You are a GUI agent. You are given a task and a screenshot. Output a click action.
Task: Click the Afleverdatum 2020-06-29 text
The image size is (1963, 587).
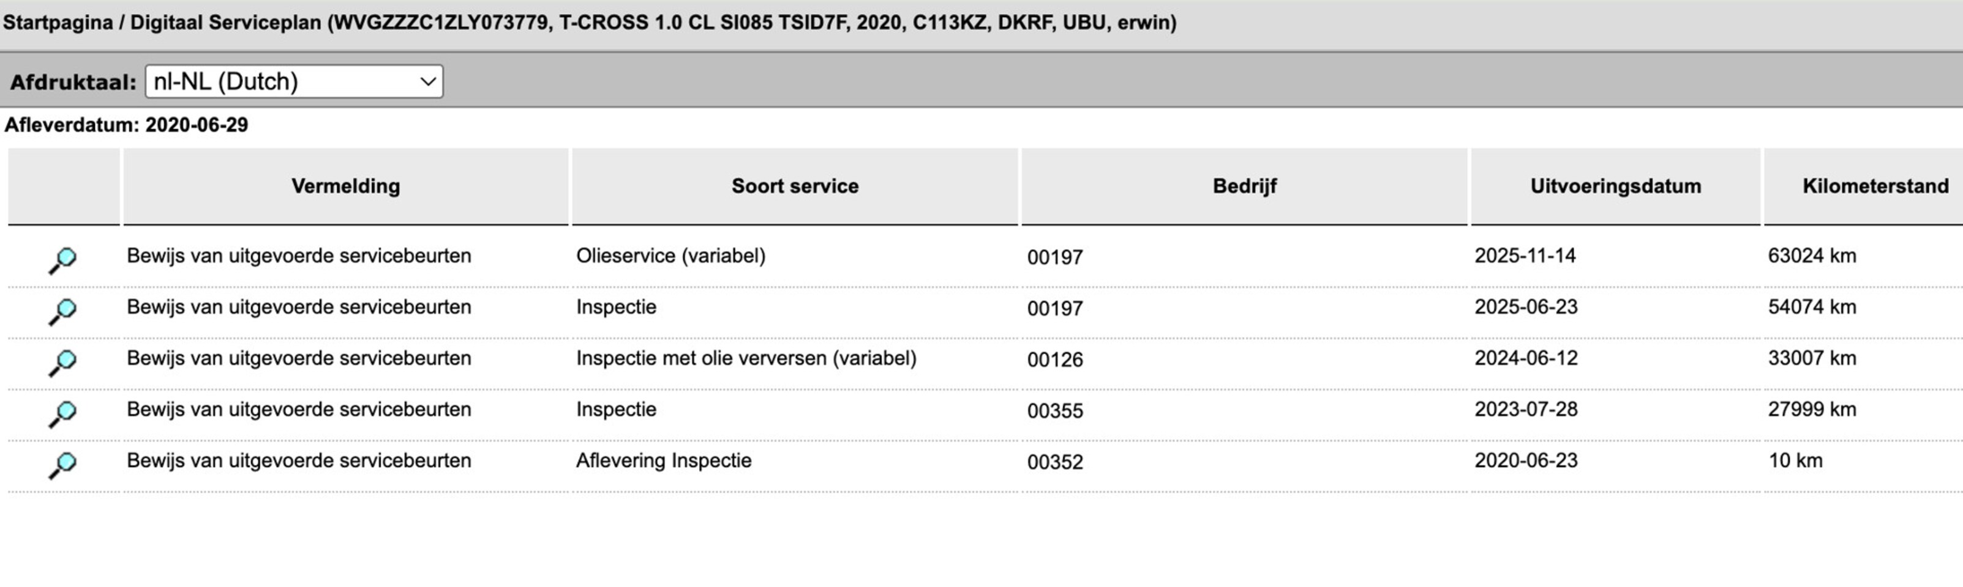click(x=127, y=125)
